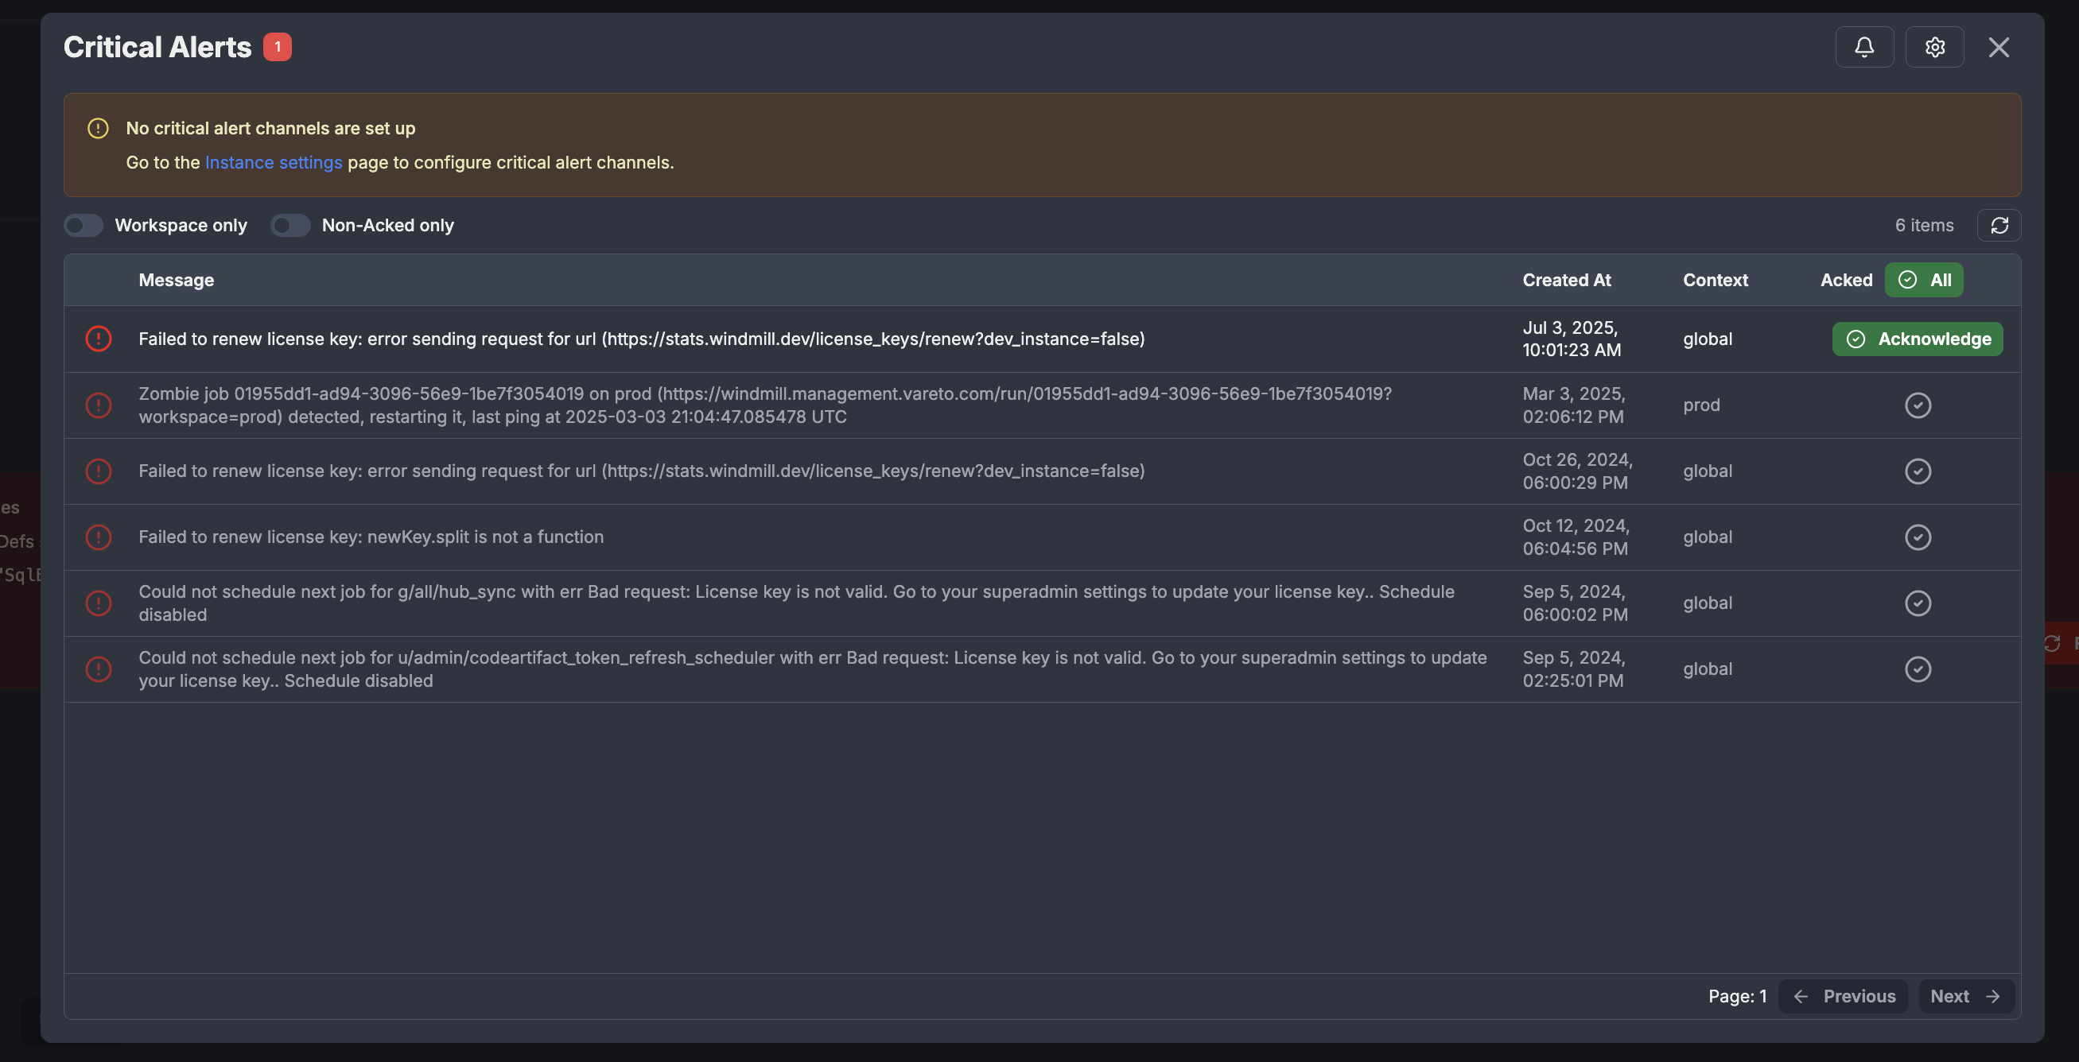Click acked checkmark for hub_sync alert

click(1917, 604)
